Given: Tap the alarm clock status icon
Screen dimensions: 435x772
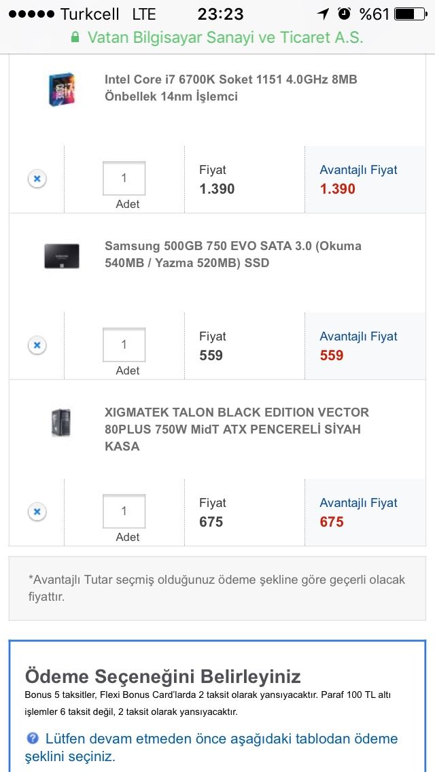Looking at the screenshot, I should coord(345,14).
